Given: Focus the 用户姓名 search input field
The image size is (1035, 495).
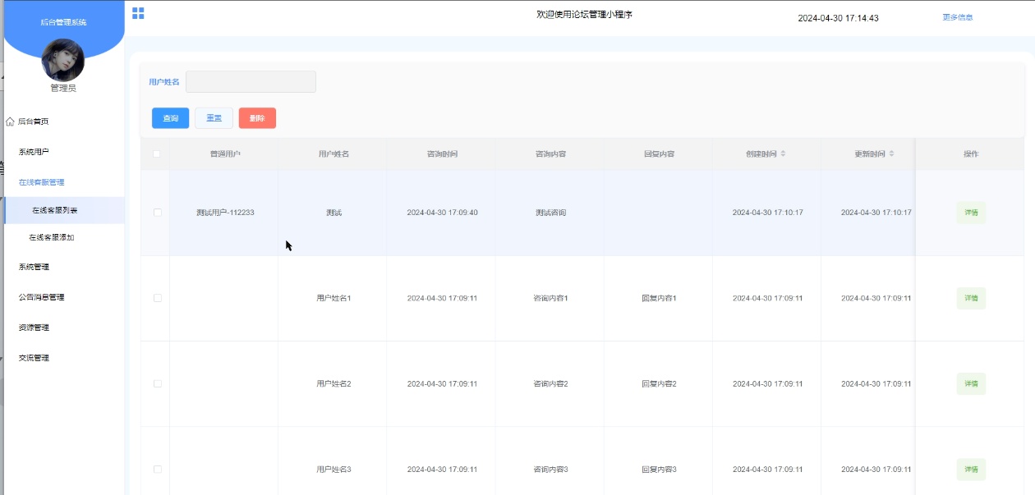Looking at the screenshot, I should click(x=251, y=82).
